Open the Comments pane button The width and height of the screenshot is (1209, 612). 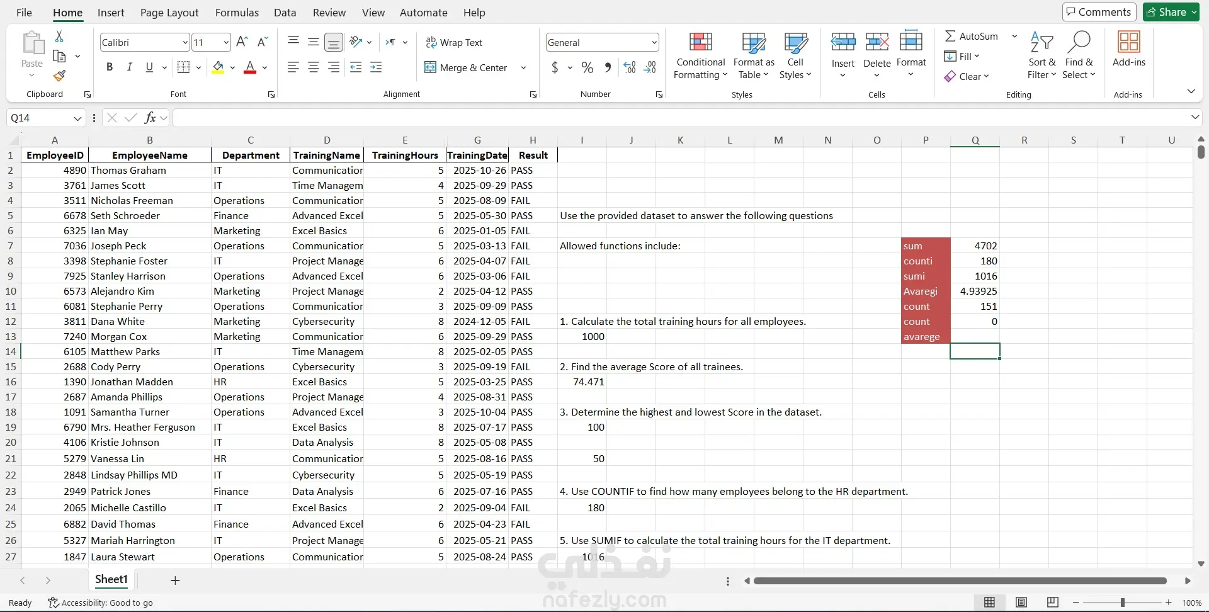[1099, 12]
